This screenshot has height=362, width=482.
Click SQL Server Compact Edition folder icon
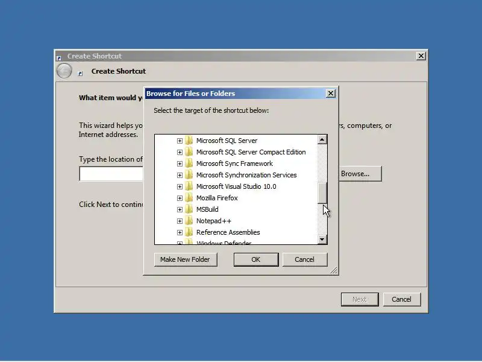click(189, 152)
